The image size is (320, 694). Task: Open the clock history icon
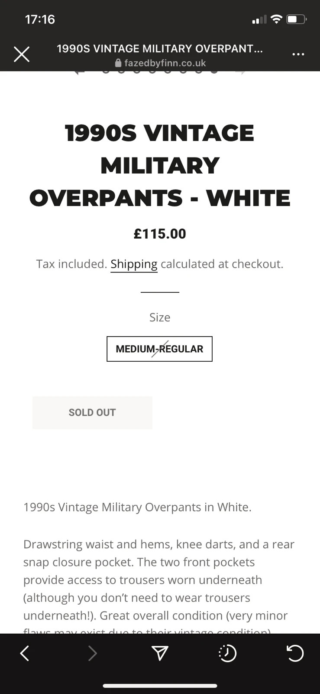(227, 653)
